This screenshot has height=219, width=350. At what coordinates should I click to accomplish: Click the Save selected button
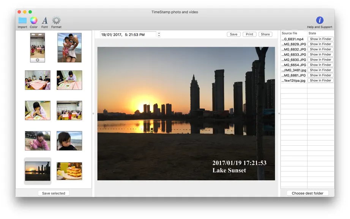(x=54, y=193)
